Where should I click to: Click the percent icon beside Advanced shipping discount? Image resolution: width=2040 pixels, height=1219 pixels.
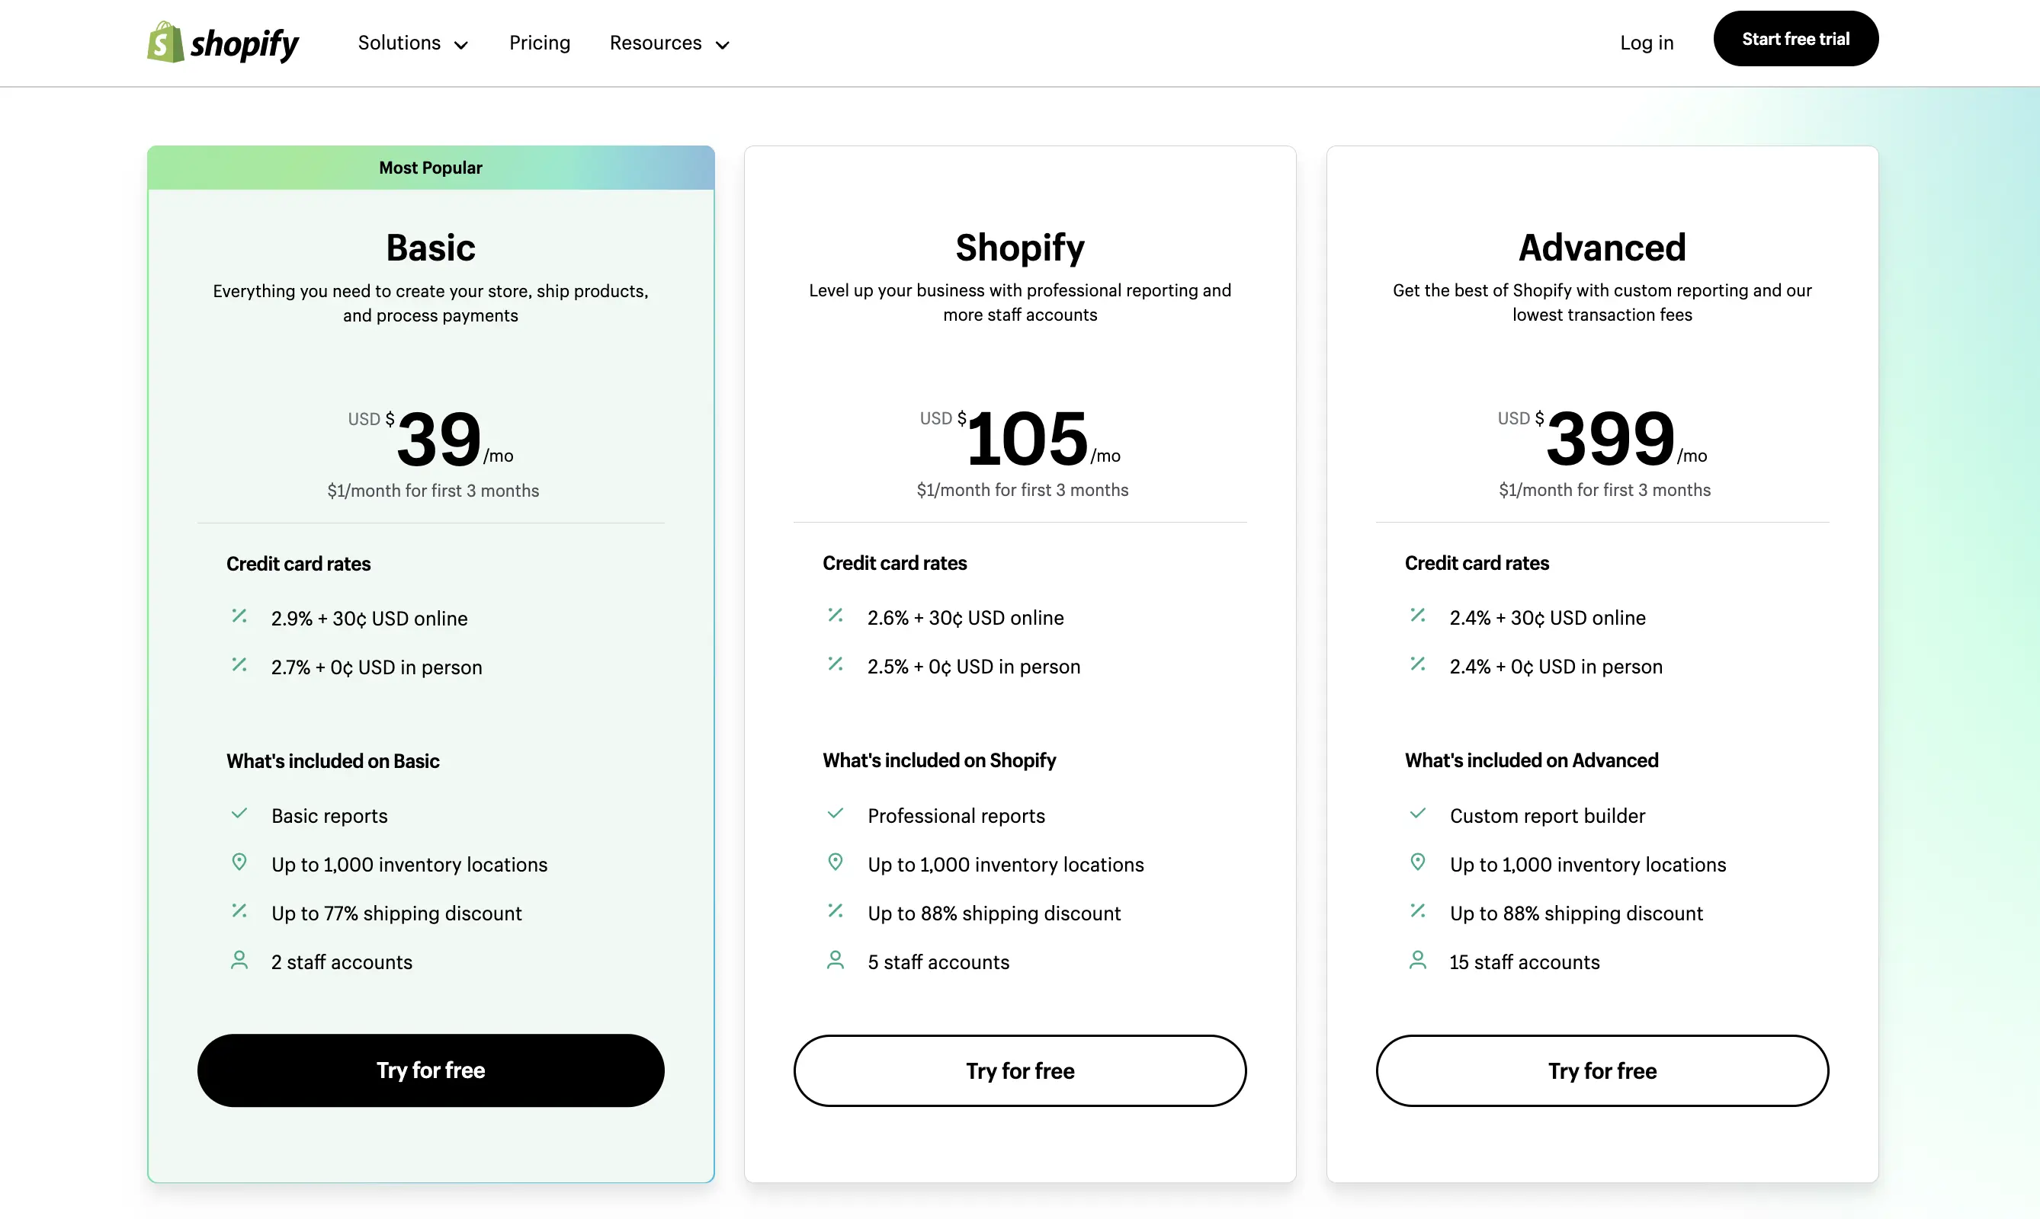tap(1418, 911)
